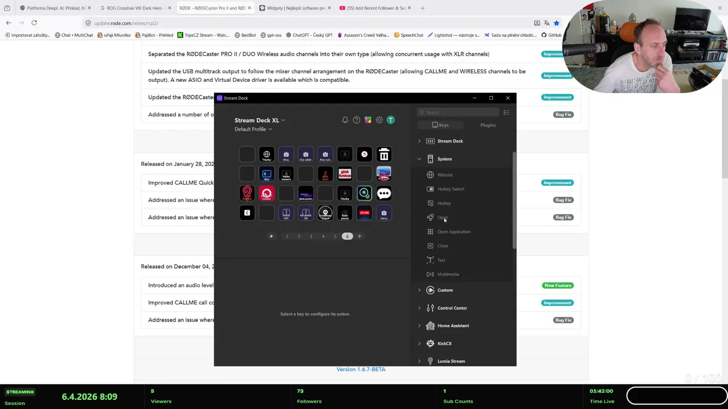Screen dimensions: 728x409
Task: Select the Dej odběr robot key
Action: [305, 155]
